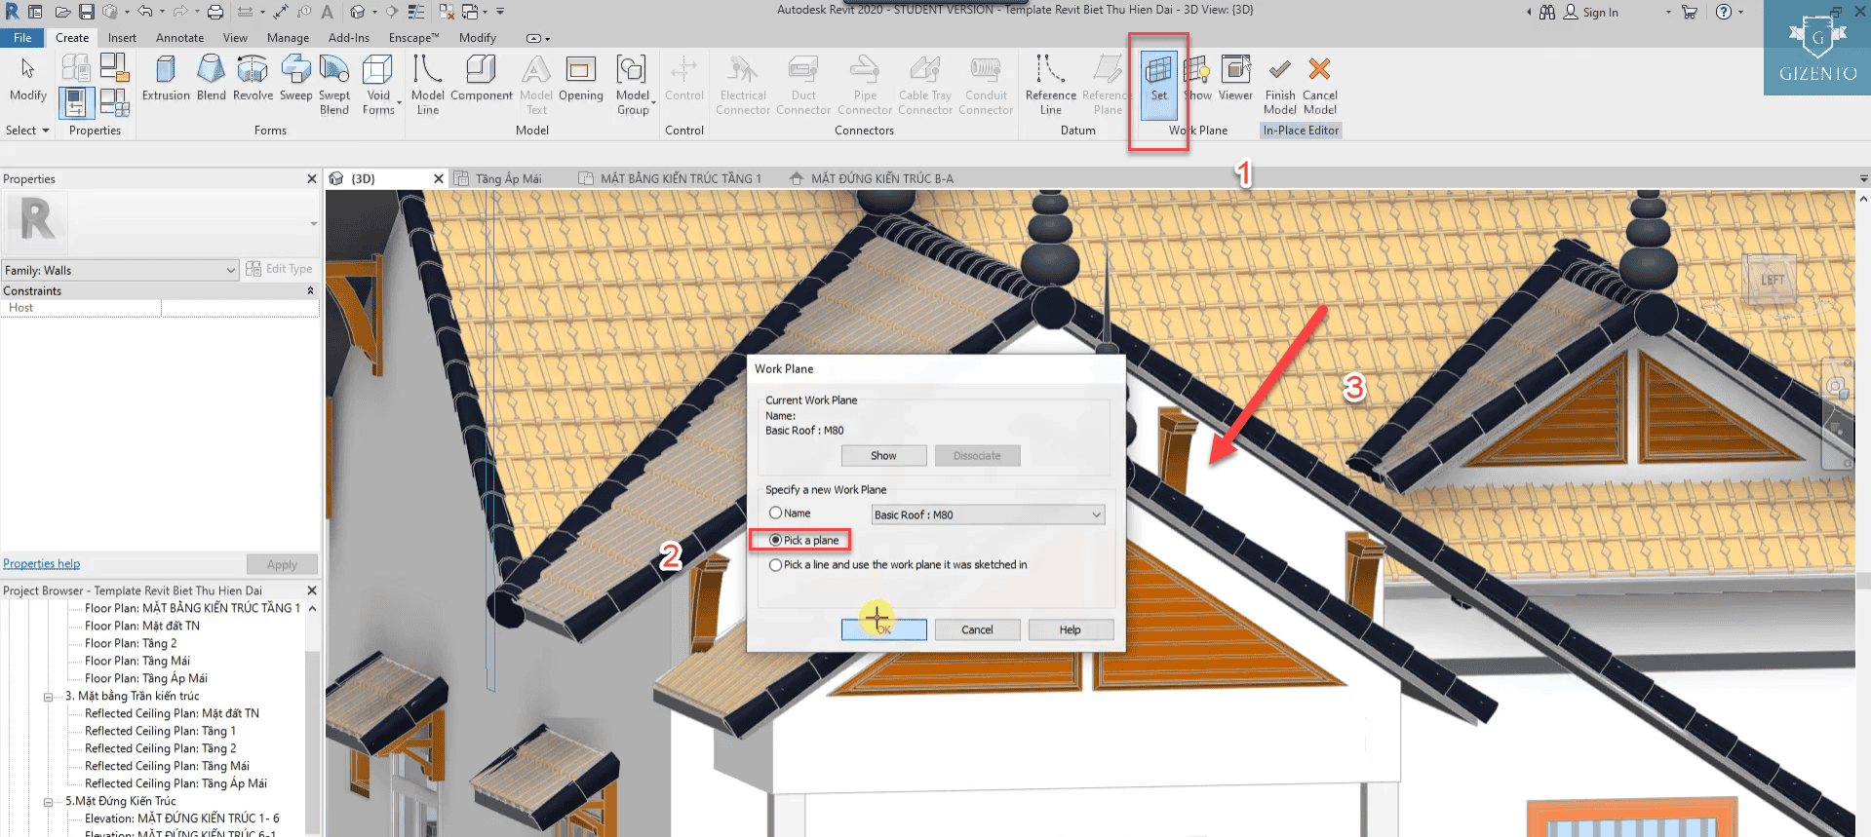Open the Properties help link
The width and height of the screenshot is (1871, 837).
click(x=42, y=563)
